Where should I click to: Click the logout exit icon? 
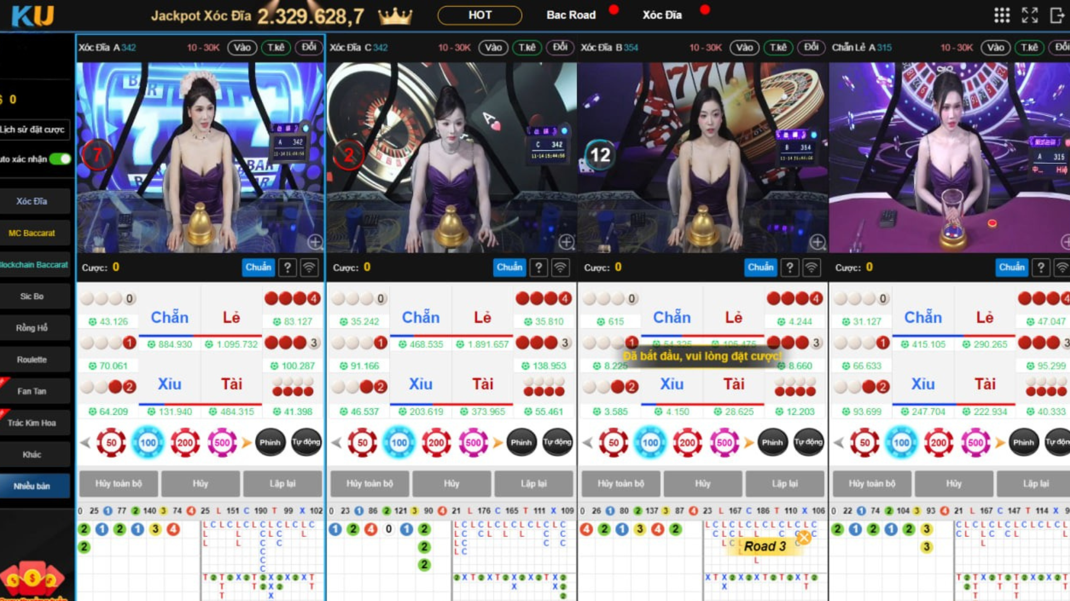[x=1057, y=15]
